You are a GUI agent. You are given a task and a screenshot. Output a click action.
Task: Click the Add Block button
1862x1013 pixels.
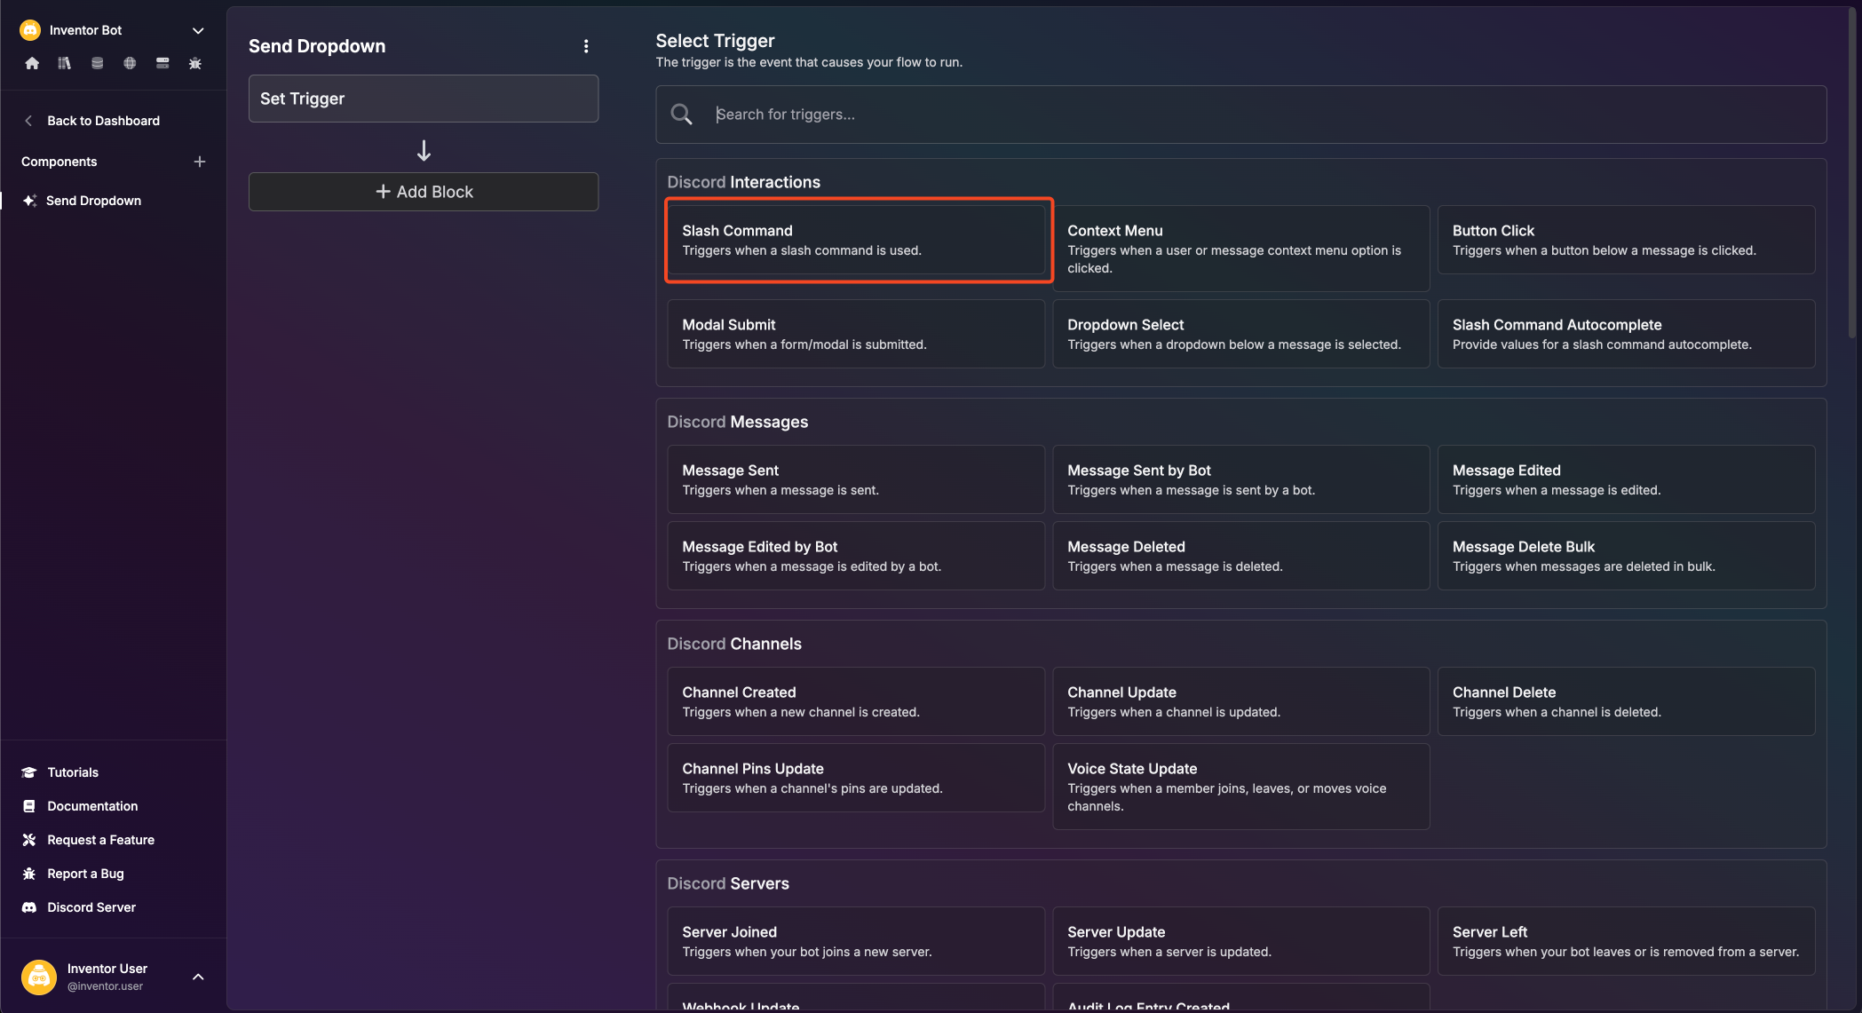(424, 192)
